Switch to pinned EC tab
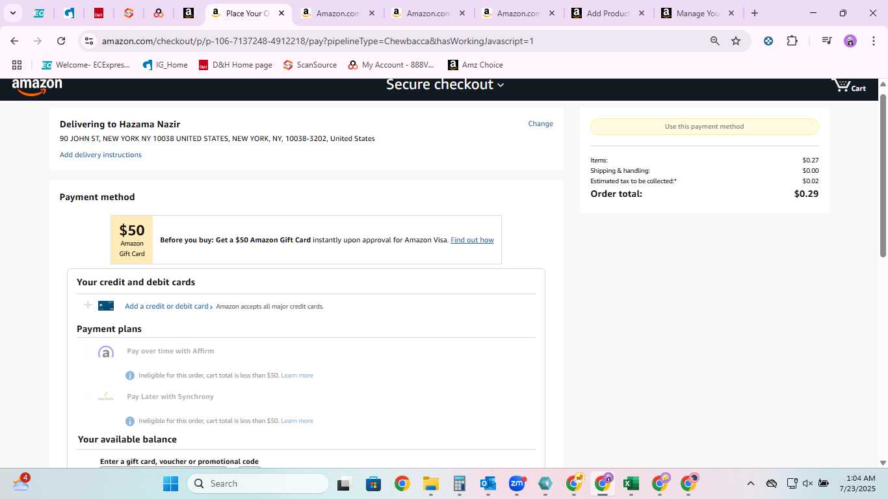 (x=39, y=13)
